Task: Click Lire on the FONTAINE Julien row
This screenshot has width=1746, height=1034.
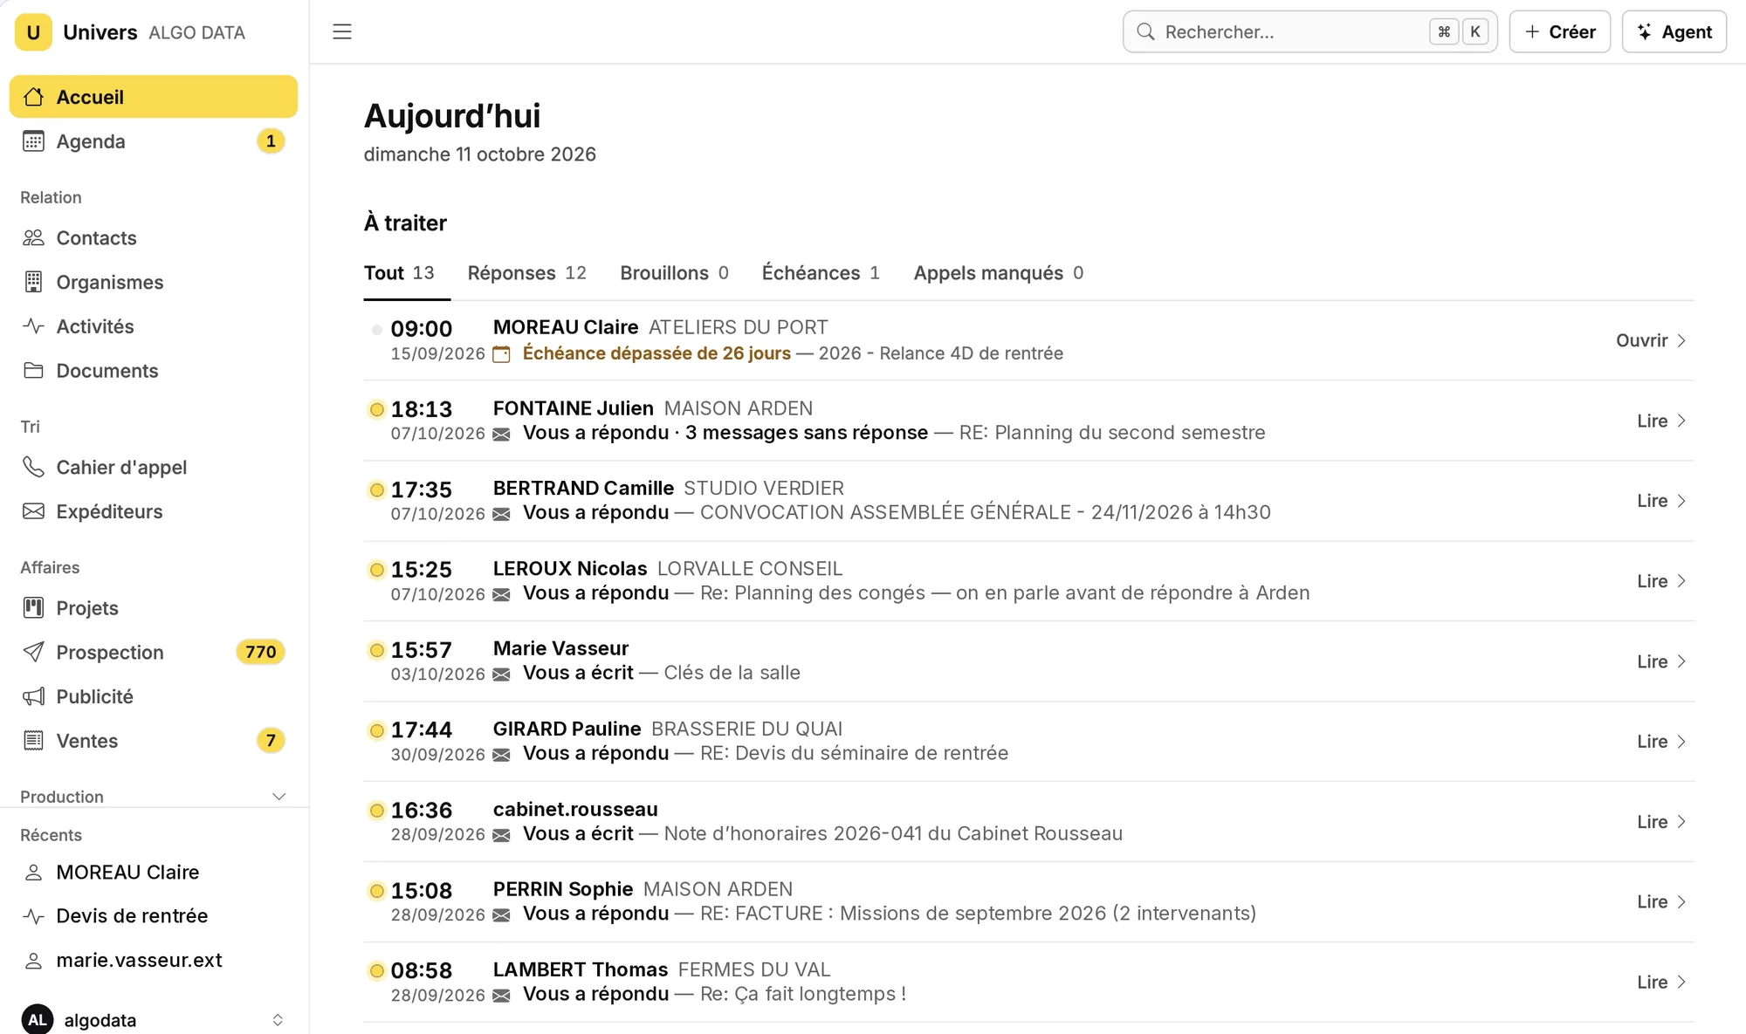Action: click(x=1662, y=421)
